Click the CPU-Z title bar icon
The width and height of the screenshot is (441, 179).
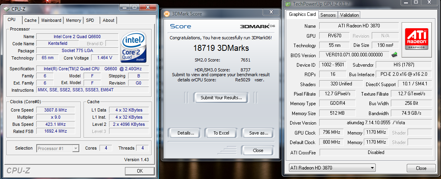[7, 9]
